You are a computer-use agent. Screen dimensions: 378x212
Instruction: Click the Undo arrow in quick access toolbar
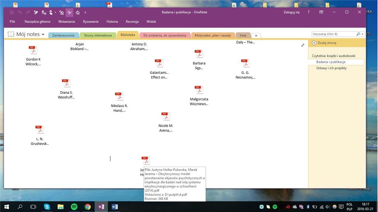coord(20,12)
